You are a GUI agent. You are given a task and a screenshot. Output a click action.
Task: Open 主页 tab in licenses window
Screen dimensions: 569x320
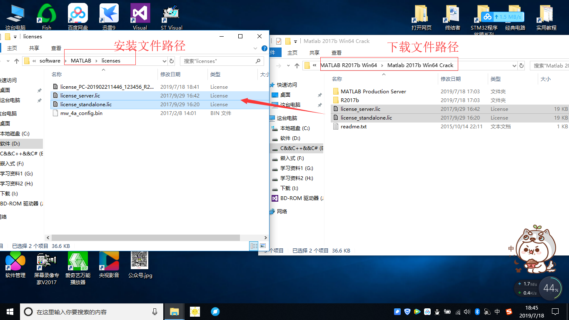click(12, 48)
